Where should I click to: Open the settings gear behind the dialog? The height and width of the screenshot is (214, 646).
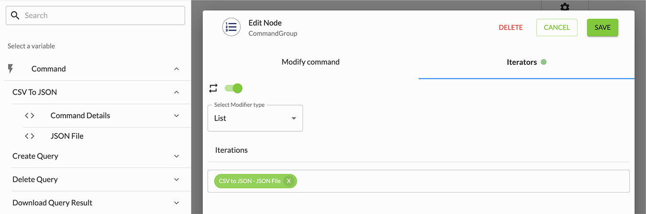tap(565, 7)
